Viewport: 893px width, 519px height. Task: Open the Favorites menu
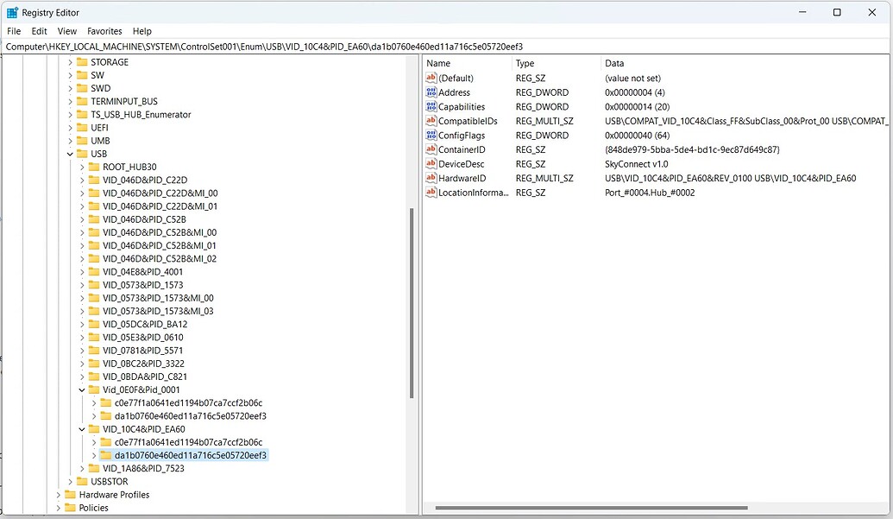tap(104, 31)
